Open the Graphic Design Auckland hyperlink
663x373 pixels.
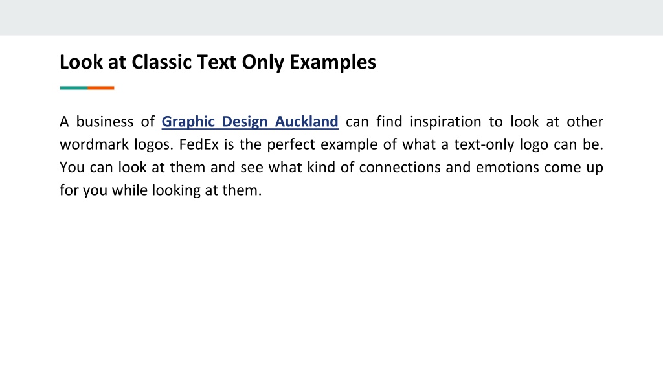(250, 122)
